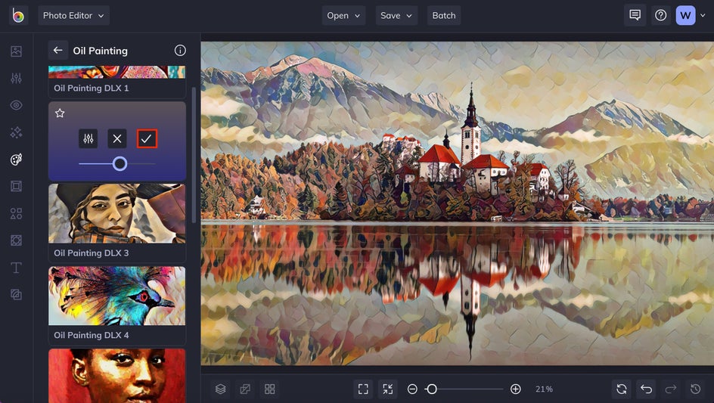The image size is (714, 403).
Task: Click the fit to screen icon
Action: (363, 389)
